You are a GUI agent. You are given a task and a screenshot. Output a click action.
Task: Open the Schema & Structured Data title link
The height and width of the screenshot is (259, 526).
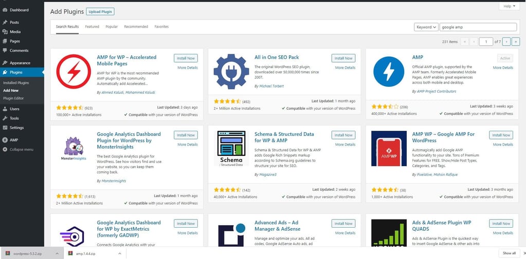click(x=284, y=137)
